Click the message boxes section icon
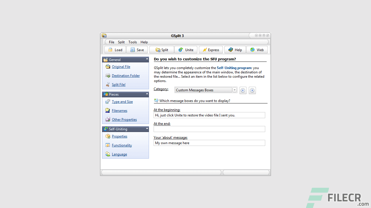 156,101
